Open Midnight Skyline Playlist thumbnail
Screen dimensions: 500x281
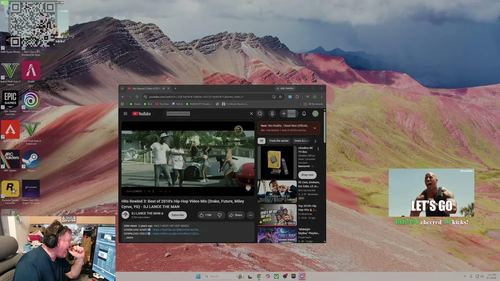point(277,235)
